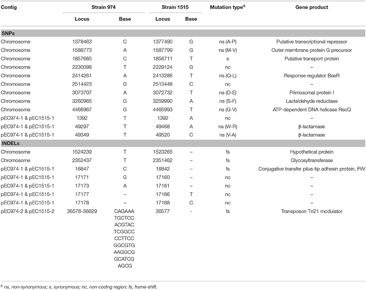Viewport: 366px width, 290px height.
Task: Click mutation type ns (M-V)
Action: click(228, 50)
